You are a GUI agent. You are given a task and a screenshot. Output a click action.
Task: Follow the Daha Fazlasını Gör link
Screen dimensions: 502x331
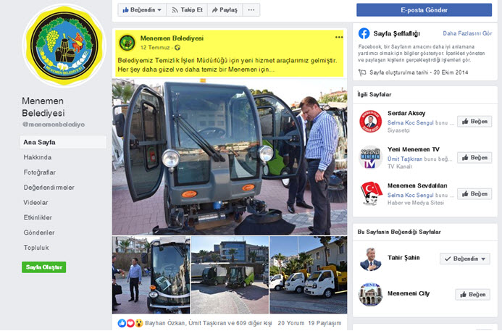(467, 33)
